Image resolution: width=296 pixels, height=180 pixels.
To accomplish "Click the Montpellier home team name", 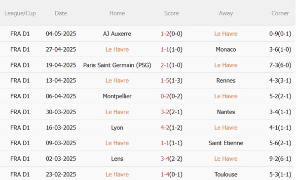I will pyautogui.click(x=117, y=96).
